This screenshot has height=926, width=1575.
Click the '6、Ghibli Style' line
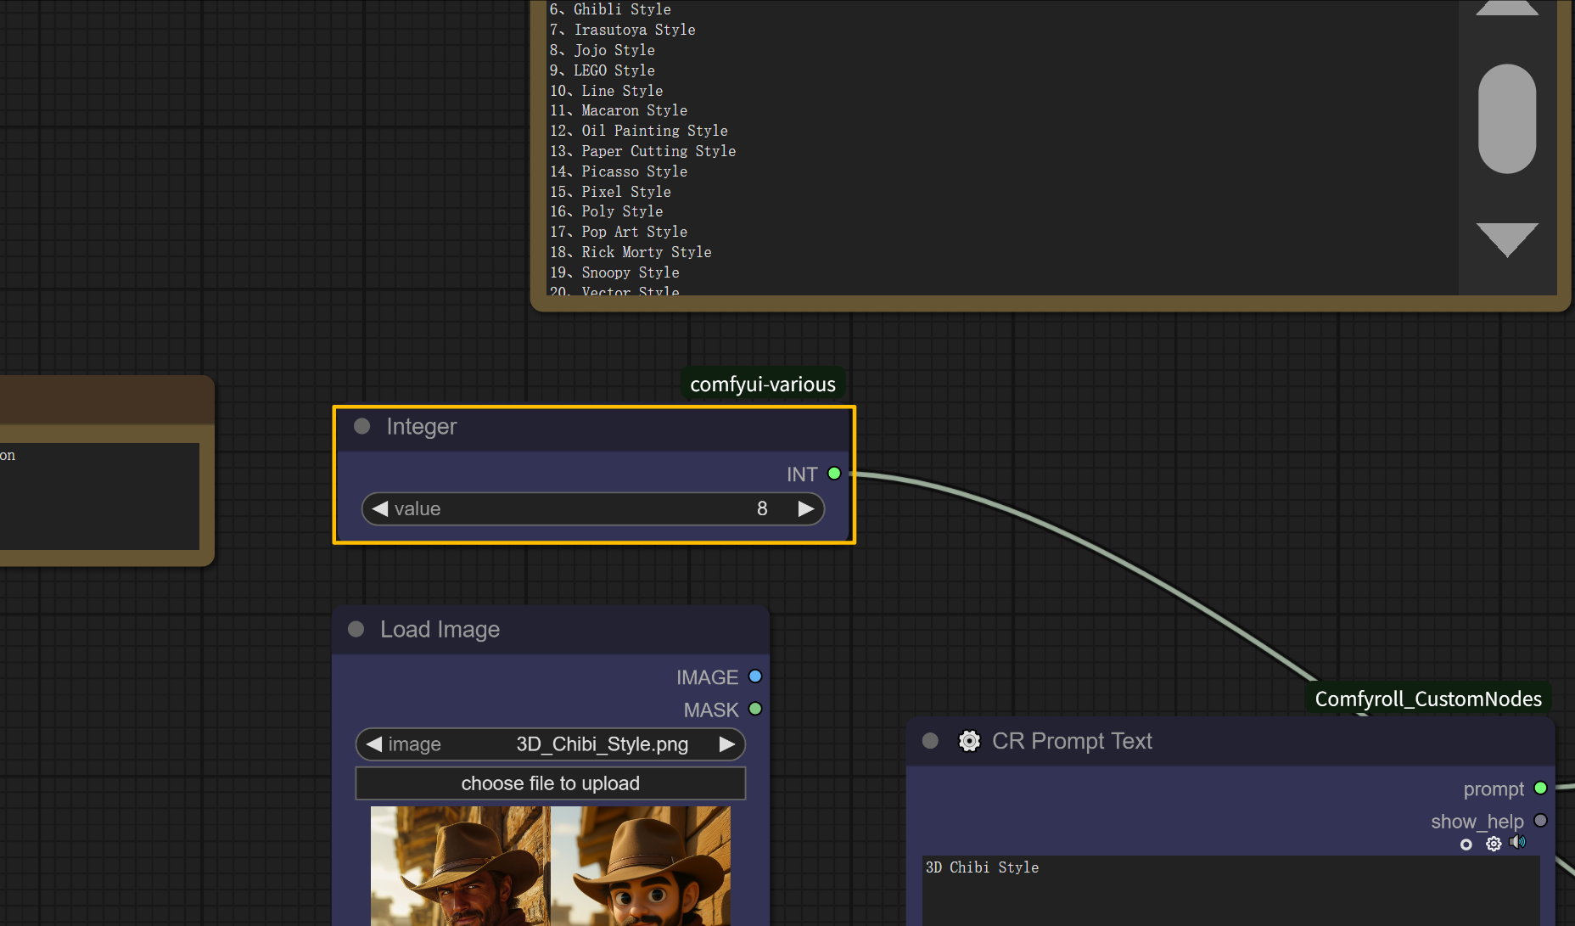(610, 9)
